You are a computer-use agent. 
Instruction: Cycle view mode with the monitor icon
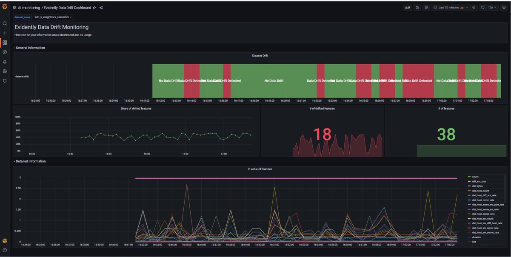pos(504,8)
